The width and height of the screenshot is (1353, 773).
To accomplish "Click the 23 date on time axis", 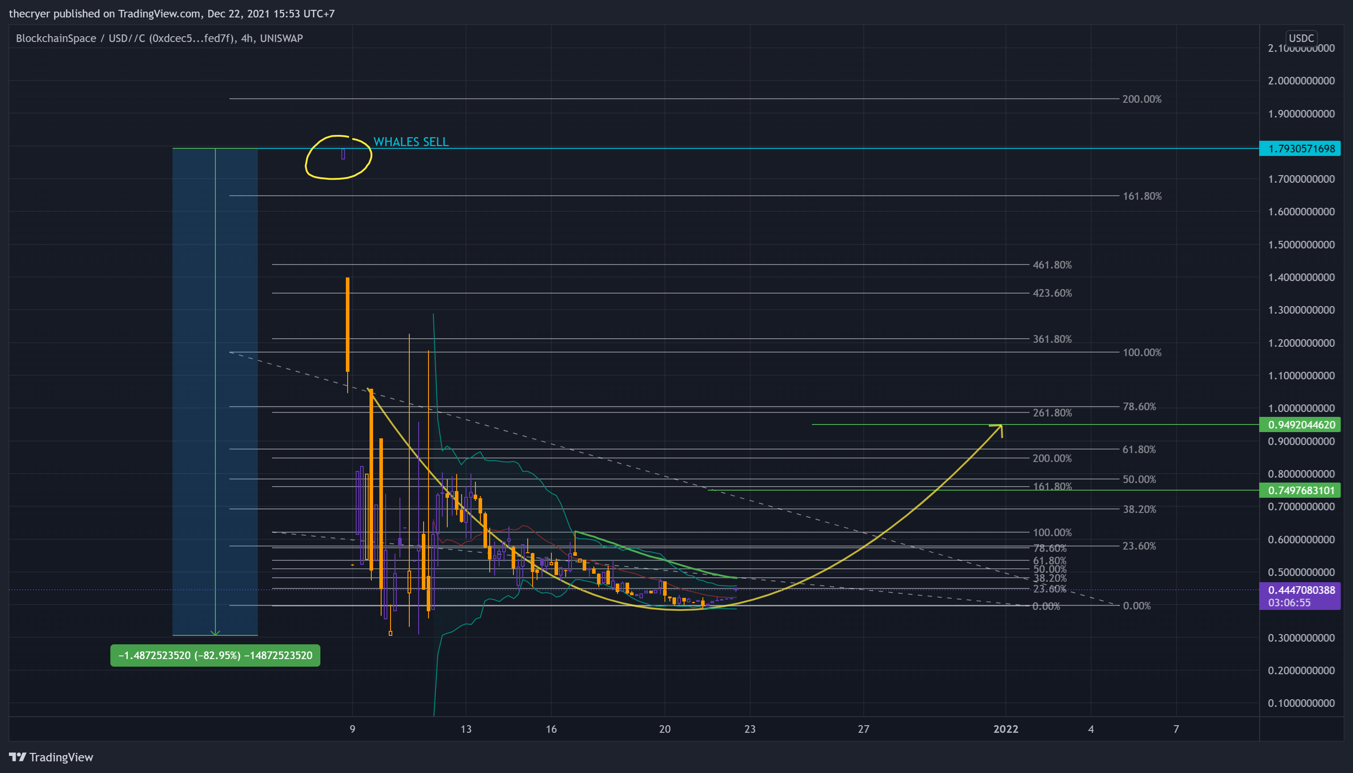I will tap(749, 730).
